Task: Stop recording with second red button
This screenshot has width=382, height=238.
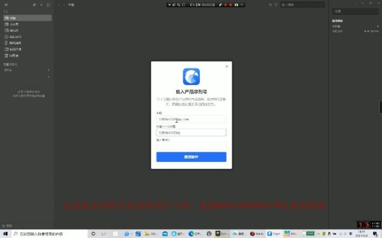Action: (x=230, y=5)
